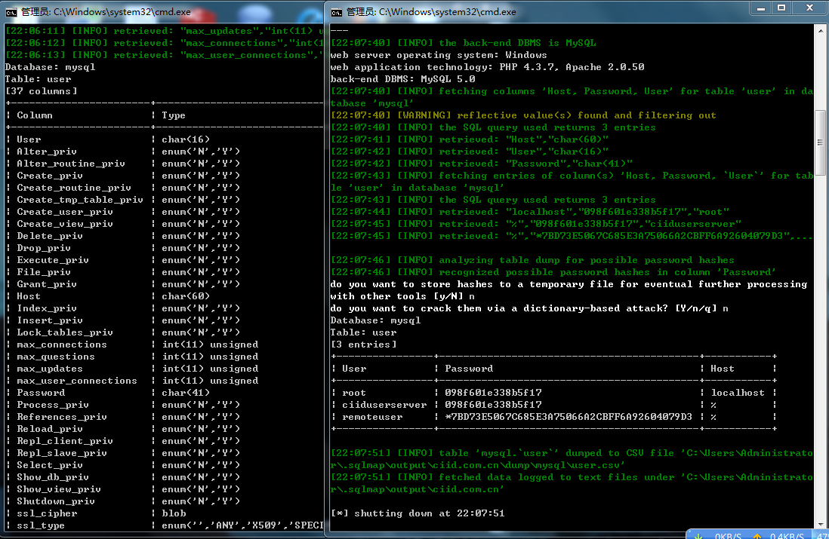Click '[3 entries]' text in right window
Viewport: 829px width, 539px height.
[363, 345]
